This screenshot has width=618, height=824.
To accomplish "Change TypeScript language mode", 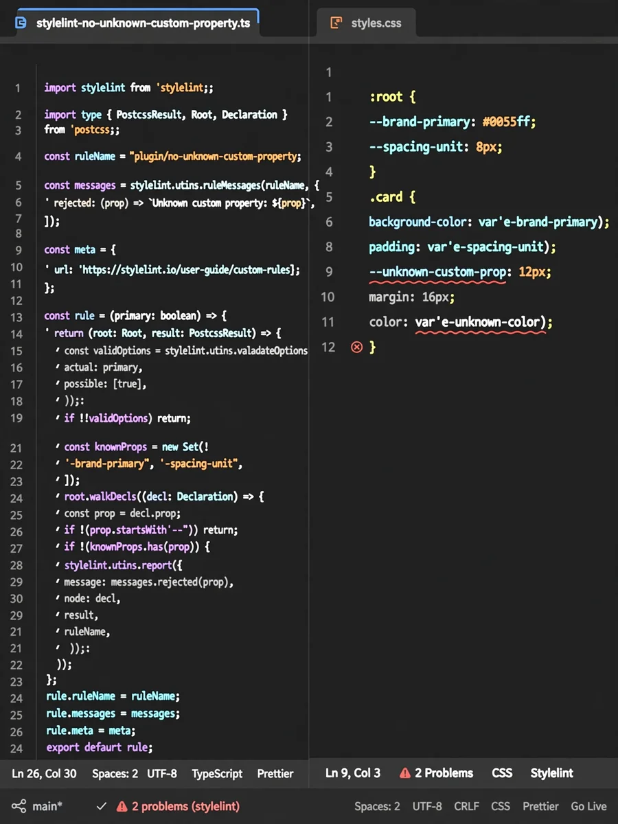I will (x=217, y=773).
